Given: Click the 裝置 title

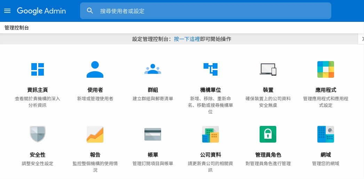Looking at the screenshot, I should (268, 90).
